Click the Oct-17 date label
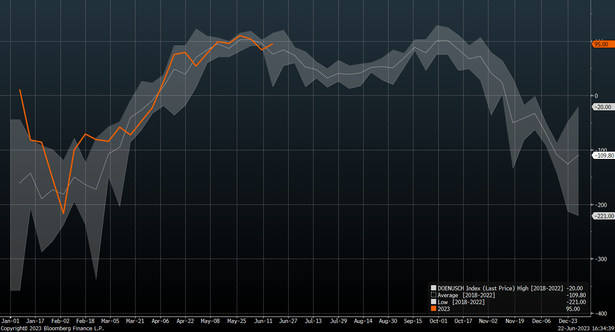This screenshot has width=615, height=332. (x=463, y=321)
